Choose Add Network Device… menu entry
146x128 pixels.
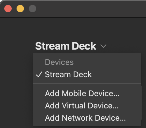coord(87,118)
